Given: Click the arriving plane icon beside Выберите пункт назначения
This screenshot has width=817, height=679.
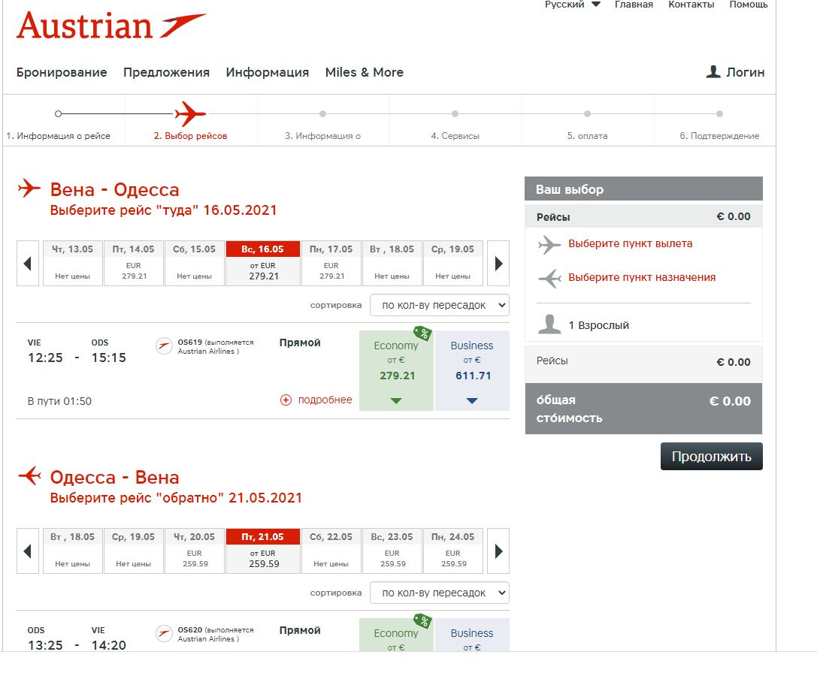Looking at the screenshot, I should (x=549, y=277).
